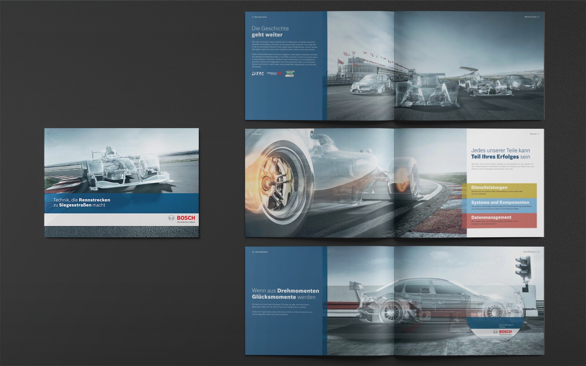Select the red Datenmanagement band
This screenshot has height=366, width=586.
(500, 220)
